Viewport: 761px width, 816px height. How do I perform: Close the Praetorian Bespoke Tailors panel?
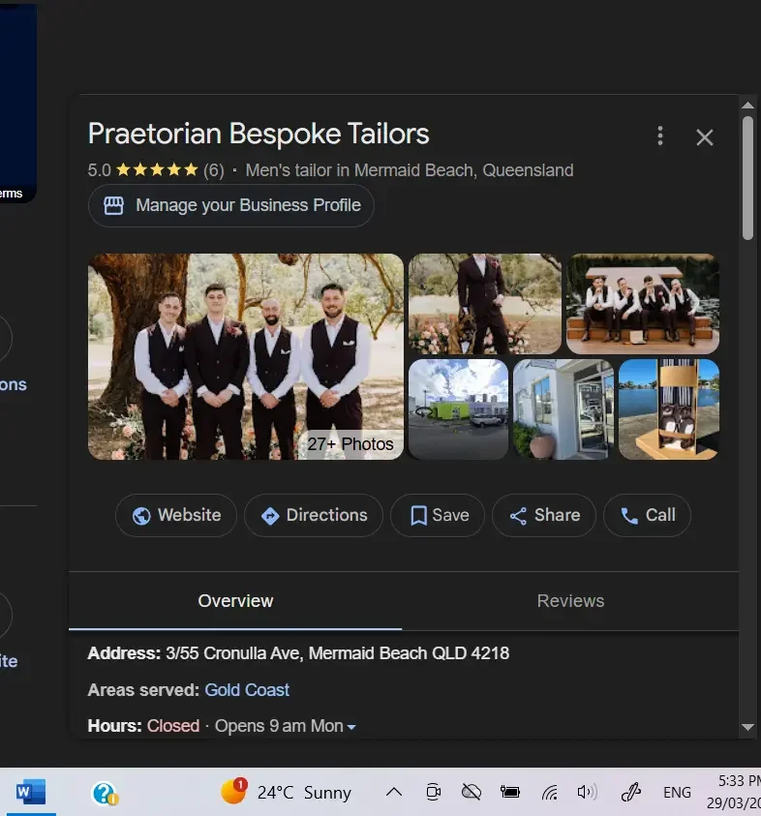click(704, 137)
